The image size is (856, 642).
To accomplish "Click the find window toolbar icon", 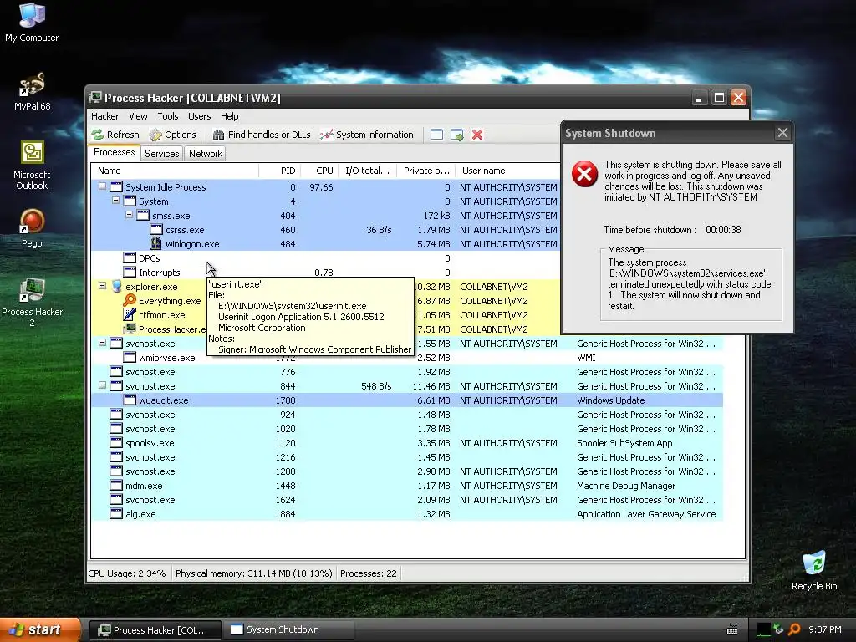I will pyautogui.click(x=436, y=135).
